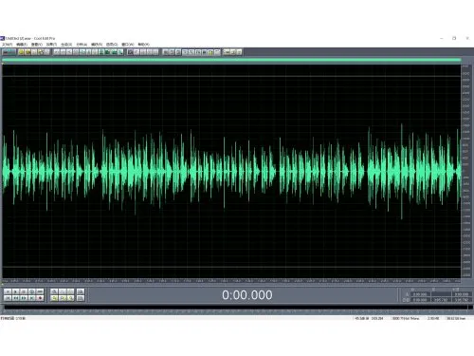The height and width of the screenshot is (356, 474).
Task: Click the Zoom to Selection icon
Action: pos(54,298)
